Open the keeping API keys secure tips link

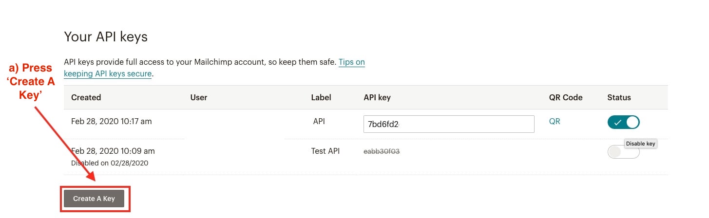tap(108, 74)
